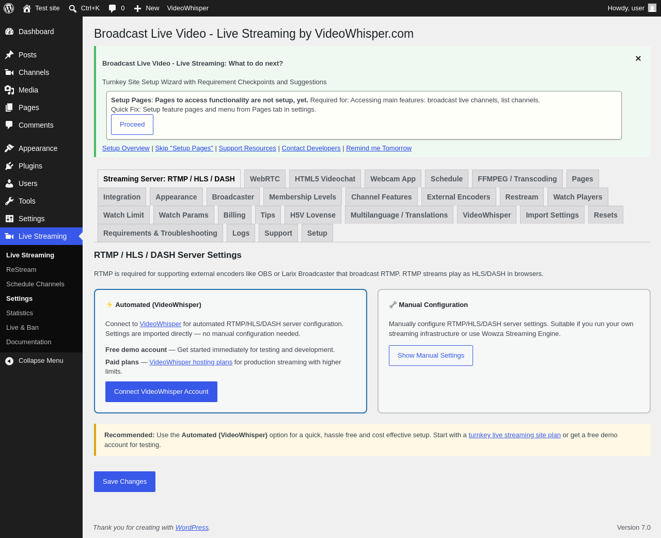Open the WebRTC settings tab
Screen dimensions: 661x538
tap(265, 179)
